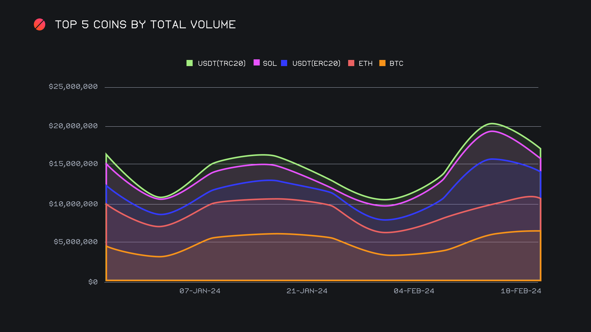The width and height of the screenshot is (591, 332).
Task: Click the red ETH legend swatch
Action: click(x=351, y=63)
